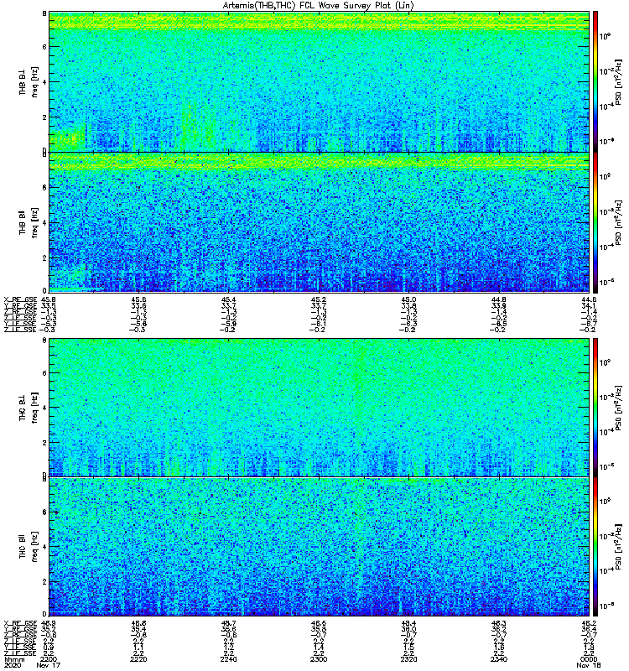Click the color bar beside THB B-parallel panel
Image resolution: width=629 pixels, height=671 pixels.
pos(595,222)
